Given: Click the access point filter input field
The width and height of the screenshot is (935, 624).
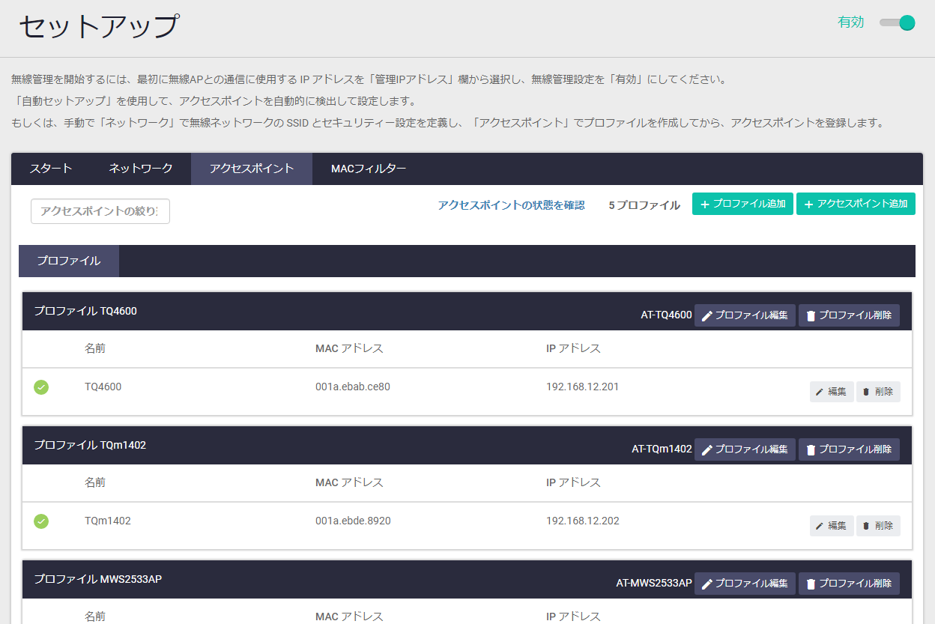Looking at the screenshot, I should pyautogui.click(x=100, y=211).
